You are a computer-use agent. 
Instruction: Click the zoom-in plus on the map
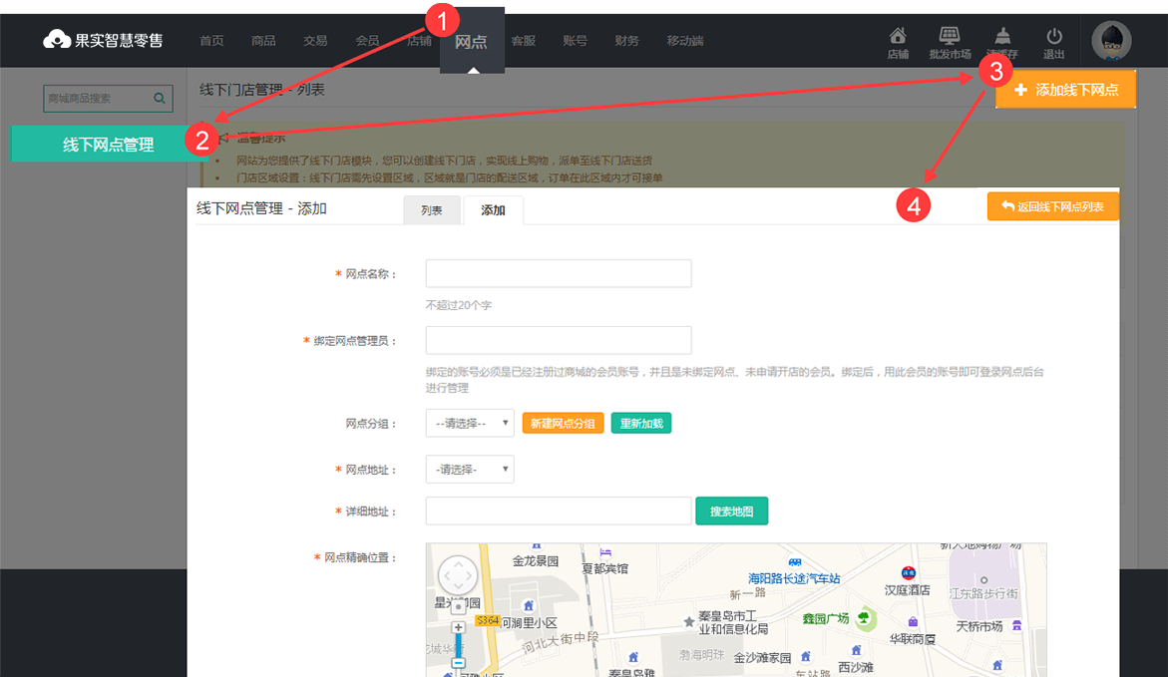click(457, 626)
